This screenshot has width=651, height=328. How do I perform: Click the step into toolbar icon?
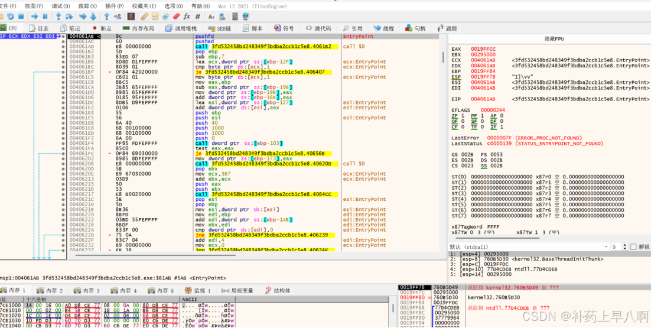coord(59,17)
